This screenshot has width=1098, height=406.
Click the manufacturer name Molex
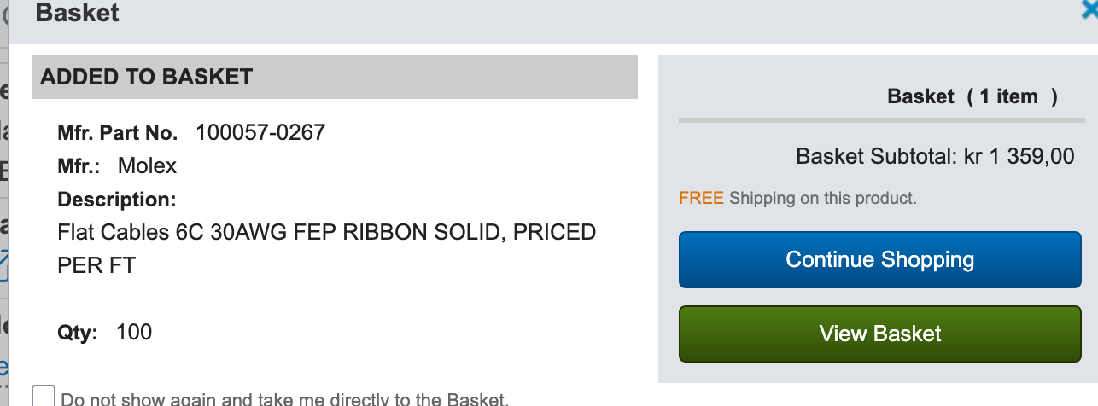(147, 165)
